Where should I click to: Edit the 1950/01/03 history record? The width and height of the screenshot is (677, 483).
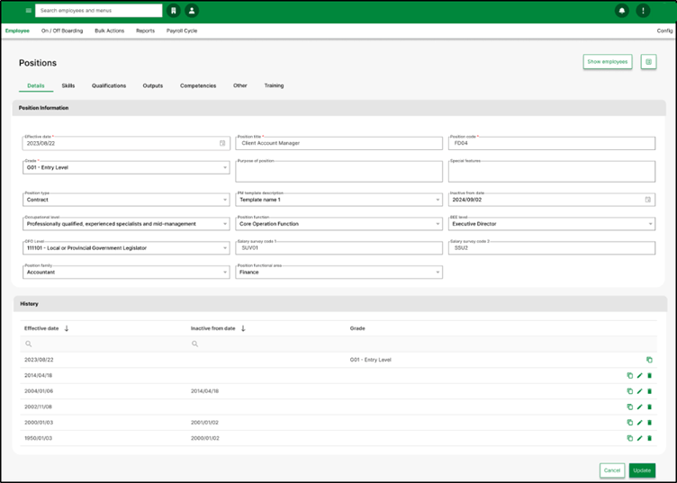pos(639,438)
